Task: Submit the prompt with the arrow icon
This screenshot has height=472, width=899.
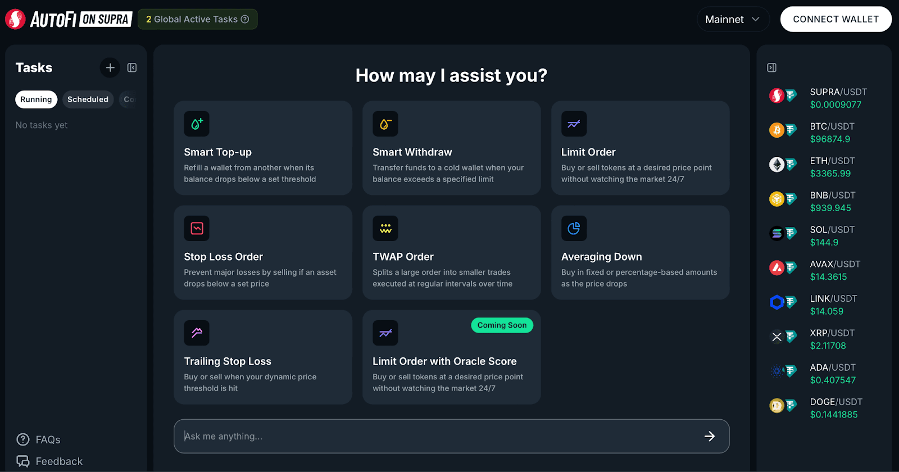Action: [x=710, y=436]
